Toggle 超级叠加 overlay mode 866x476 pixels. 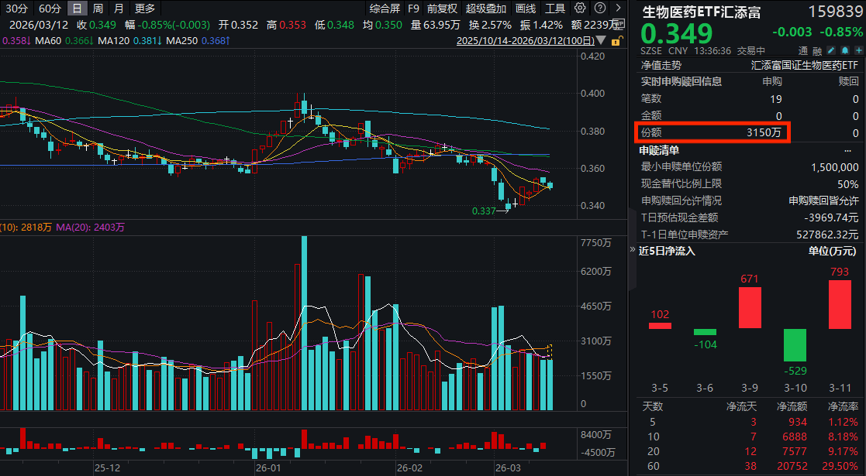click(486, 9)
